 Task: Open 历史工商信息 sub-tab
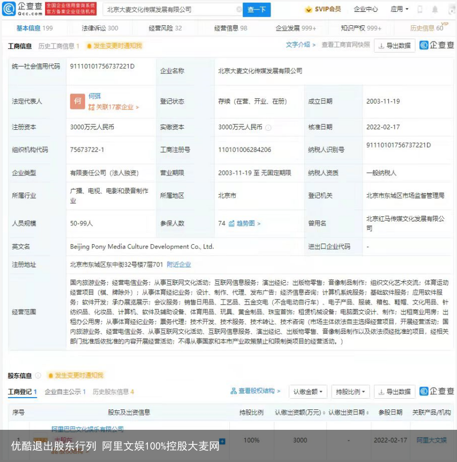click(x=58, y=46)
